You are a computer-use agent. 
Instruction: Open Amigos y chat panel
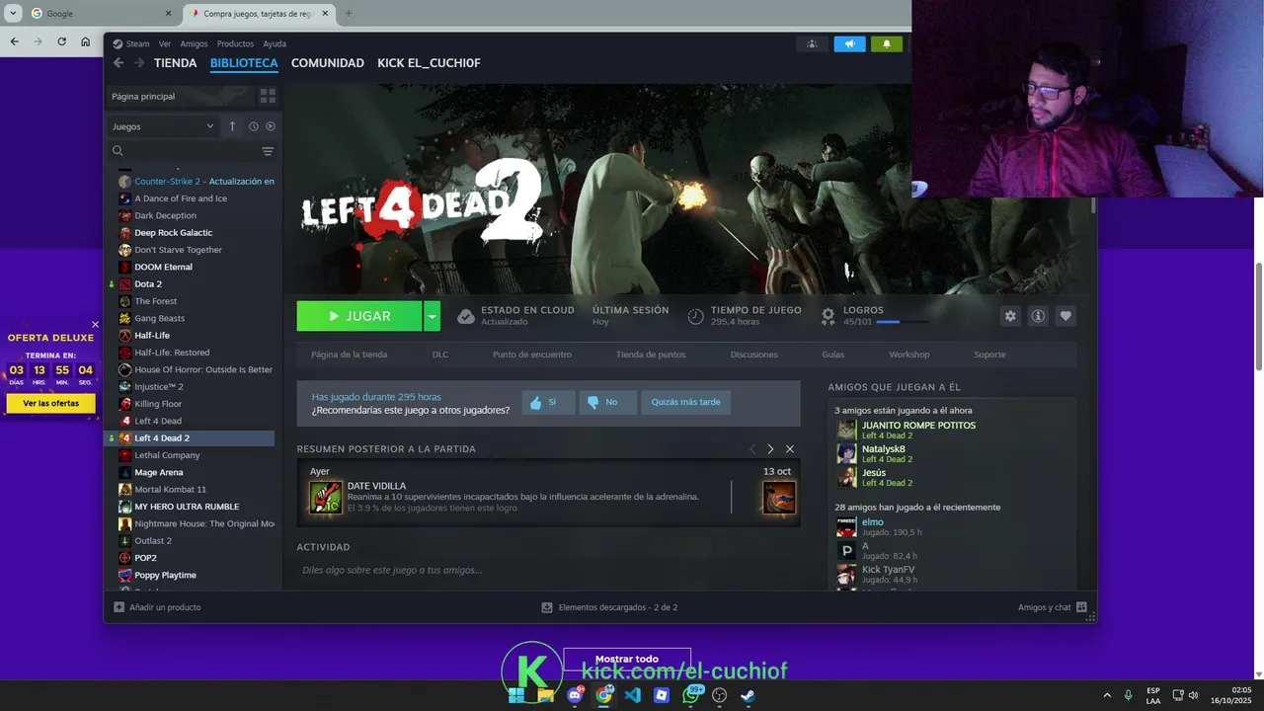(1053, 607)
